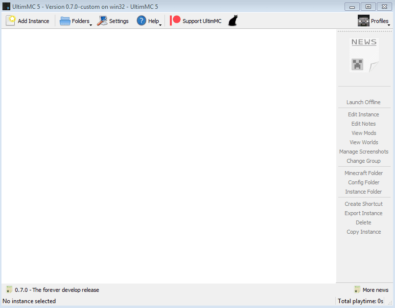This screenshot has height=308, width=395.
Task: Click the black cat icon
Action: (x=233, y=21)
